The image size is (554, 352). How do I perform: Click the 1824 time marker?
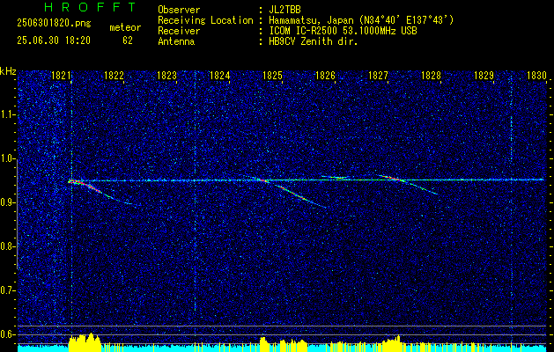pyautogui.click(x=220, y=76)
